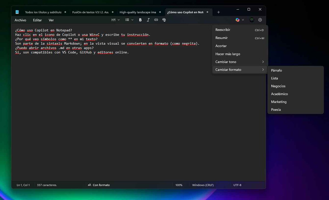Click line '¿Cómo uso Copilot en Notepad?' in editor
The width and height of the screenshot is (329, 200).
coord(44,30)
